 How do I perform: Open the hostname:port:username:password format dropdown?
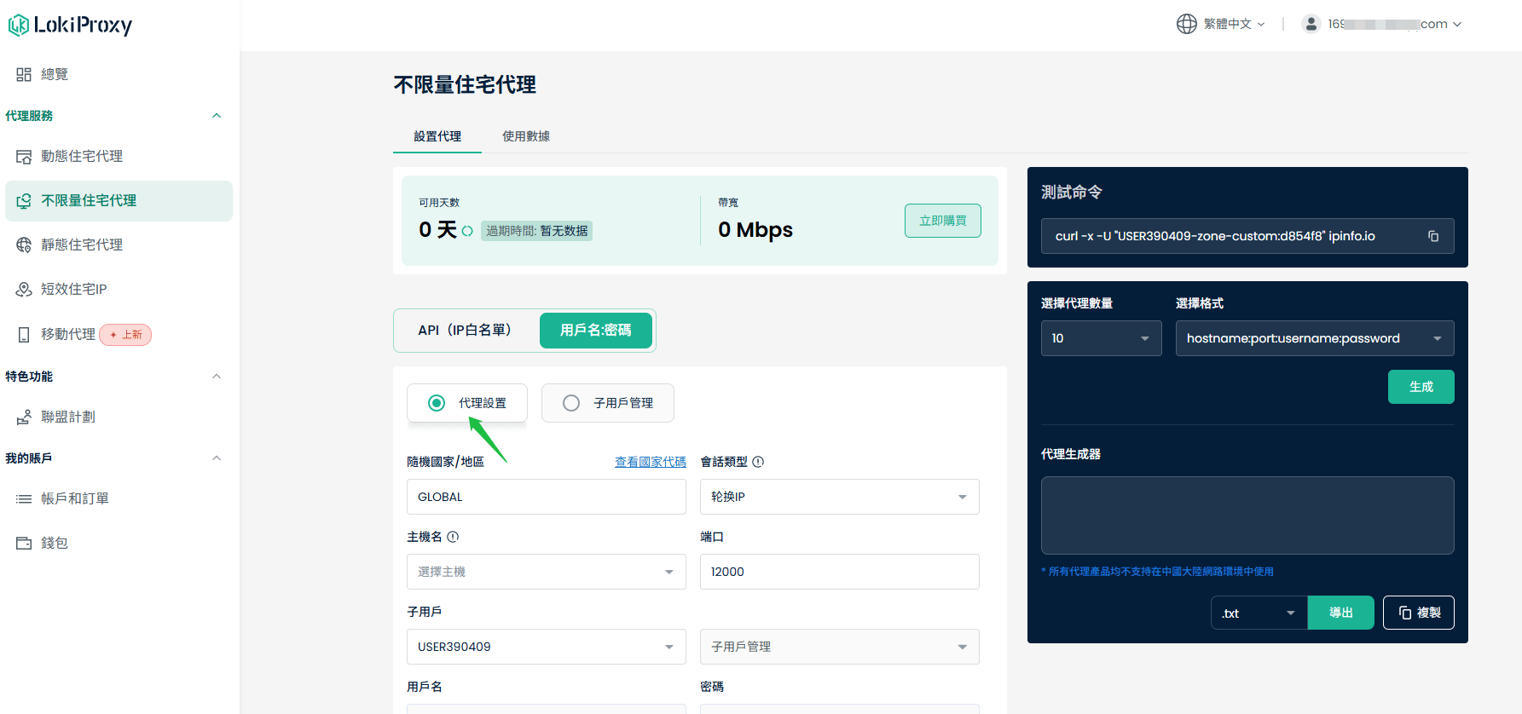1315,338
